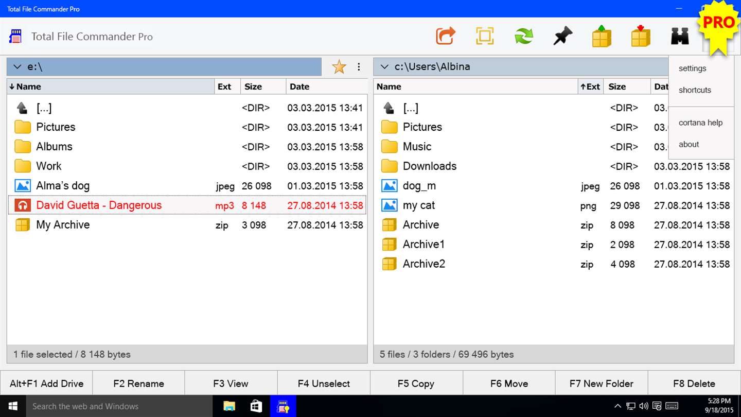Image resolution: width=741 pixels, height=417 pixels.
Task: Click the Work folder icon
Action: [23, 166]
